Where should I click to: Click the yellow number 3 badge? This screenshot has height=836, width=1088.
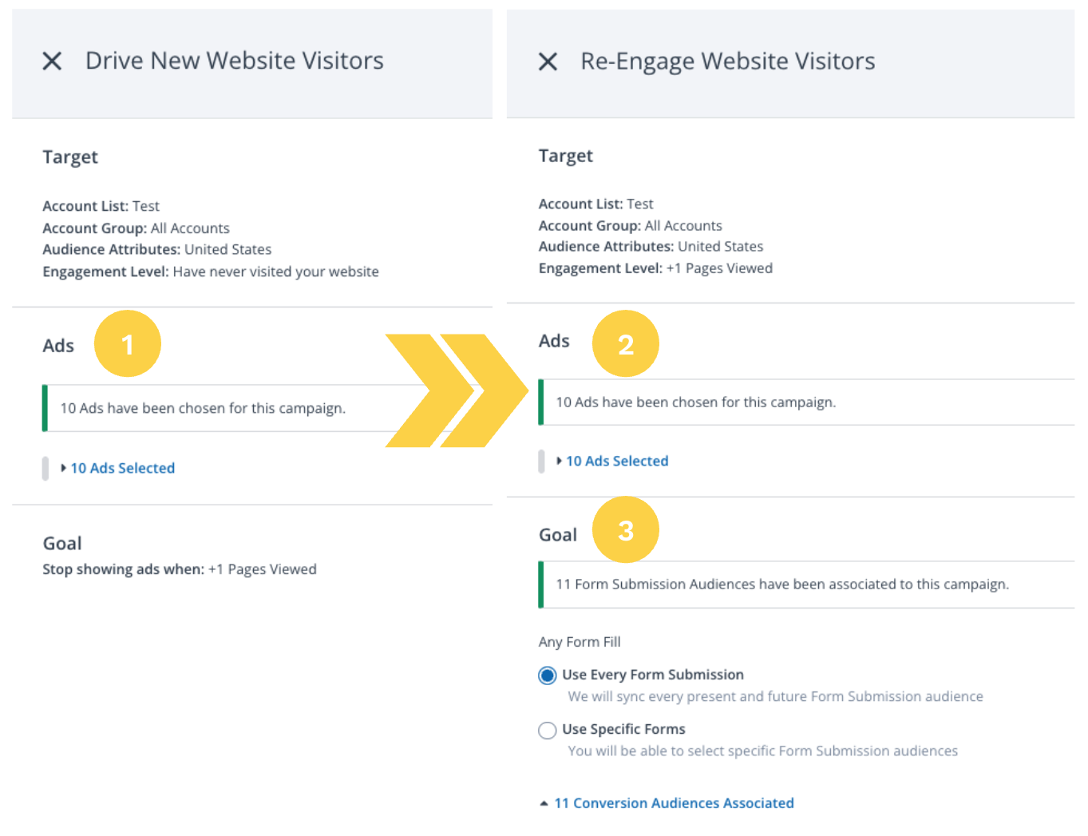[x=625, y=530]
